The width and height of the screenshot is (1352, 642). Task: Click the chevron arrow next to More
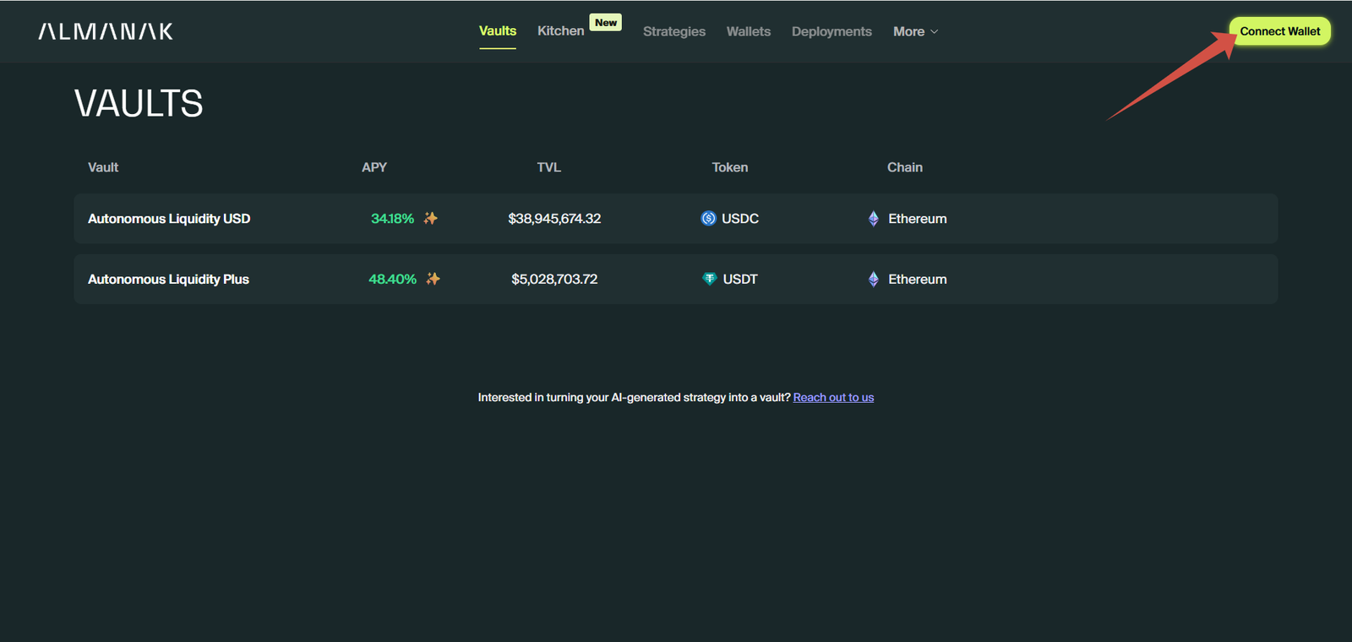(935, 32)
